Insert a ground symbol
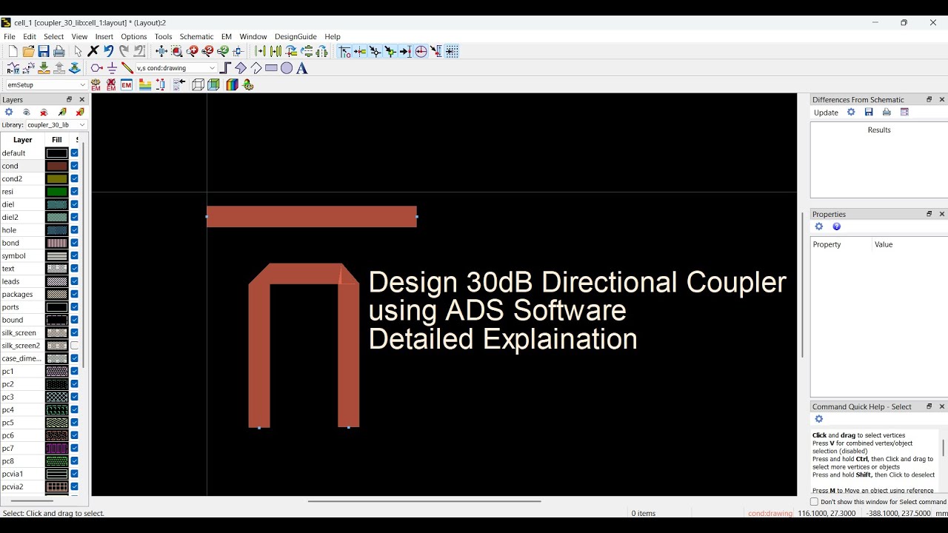 pos(113,68)
